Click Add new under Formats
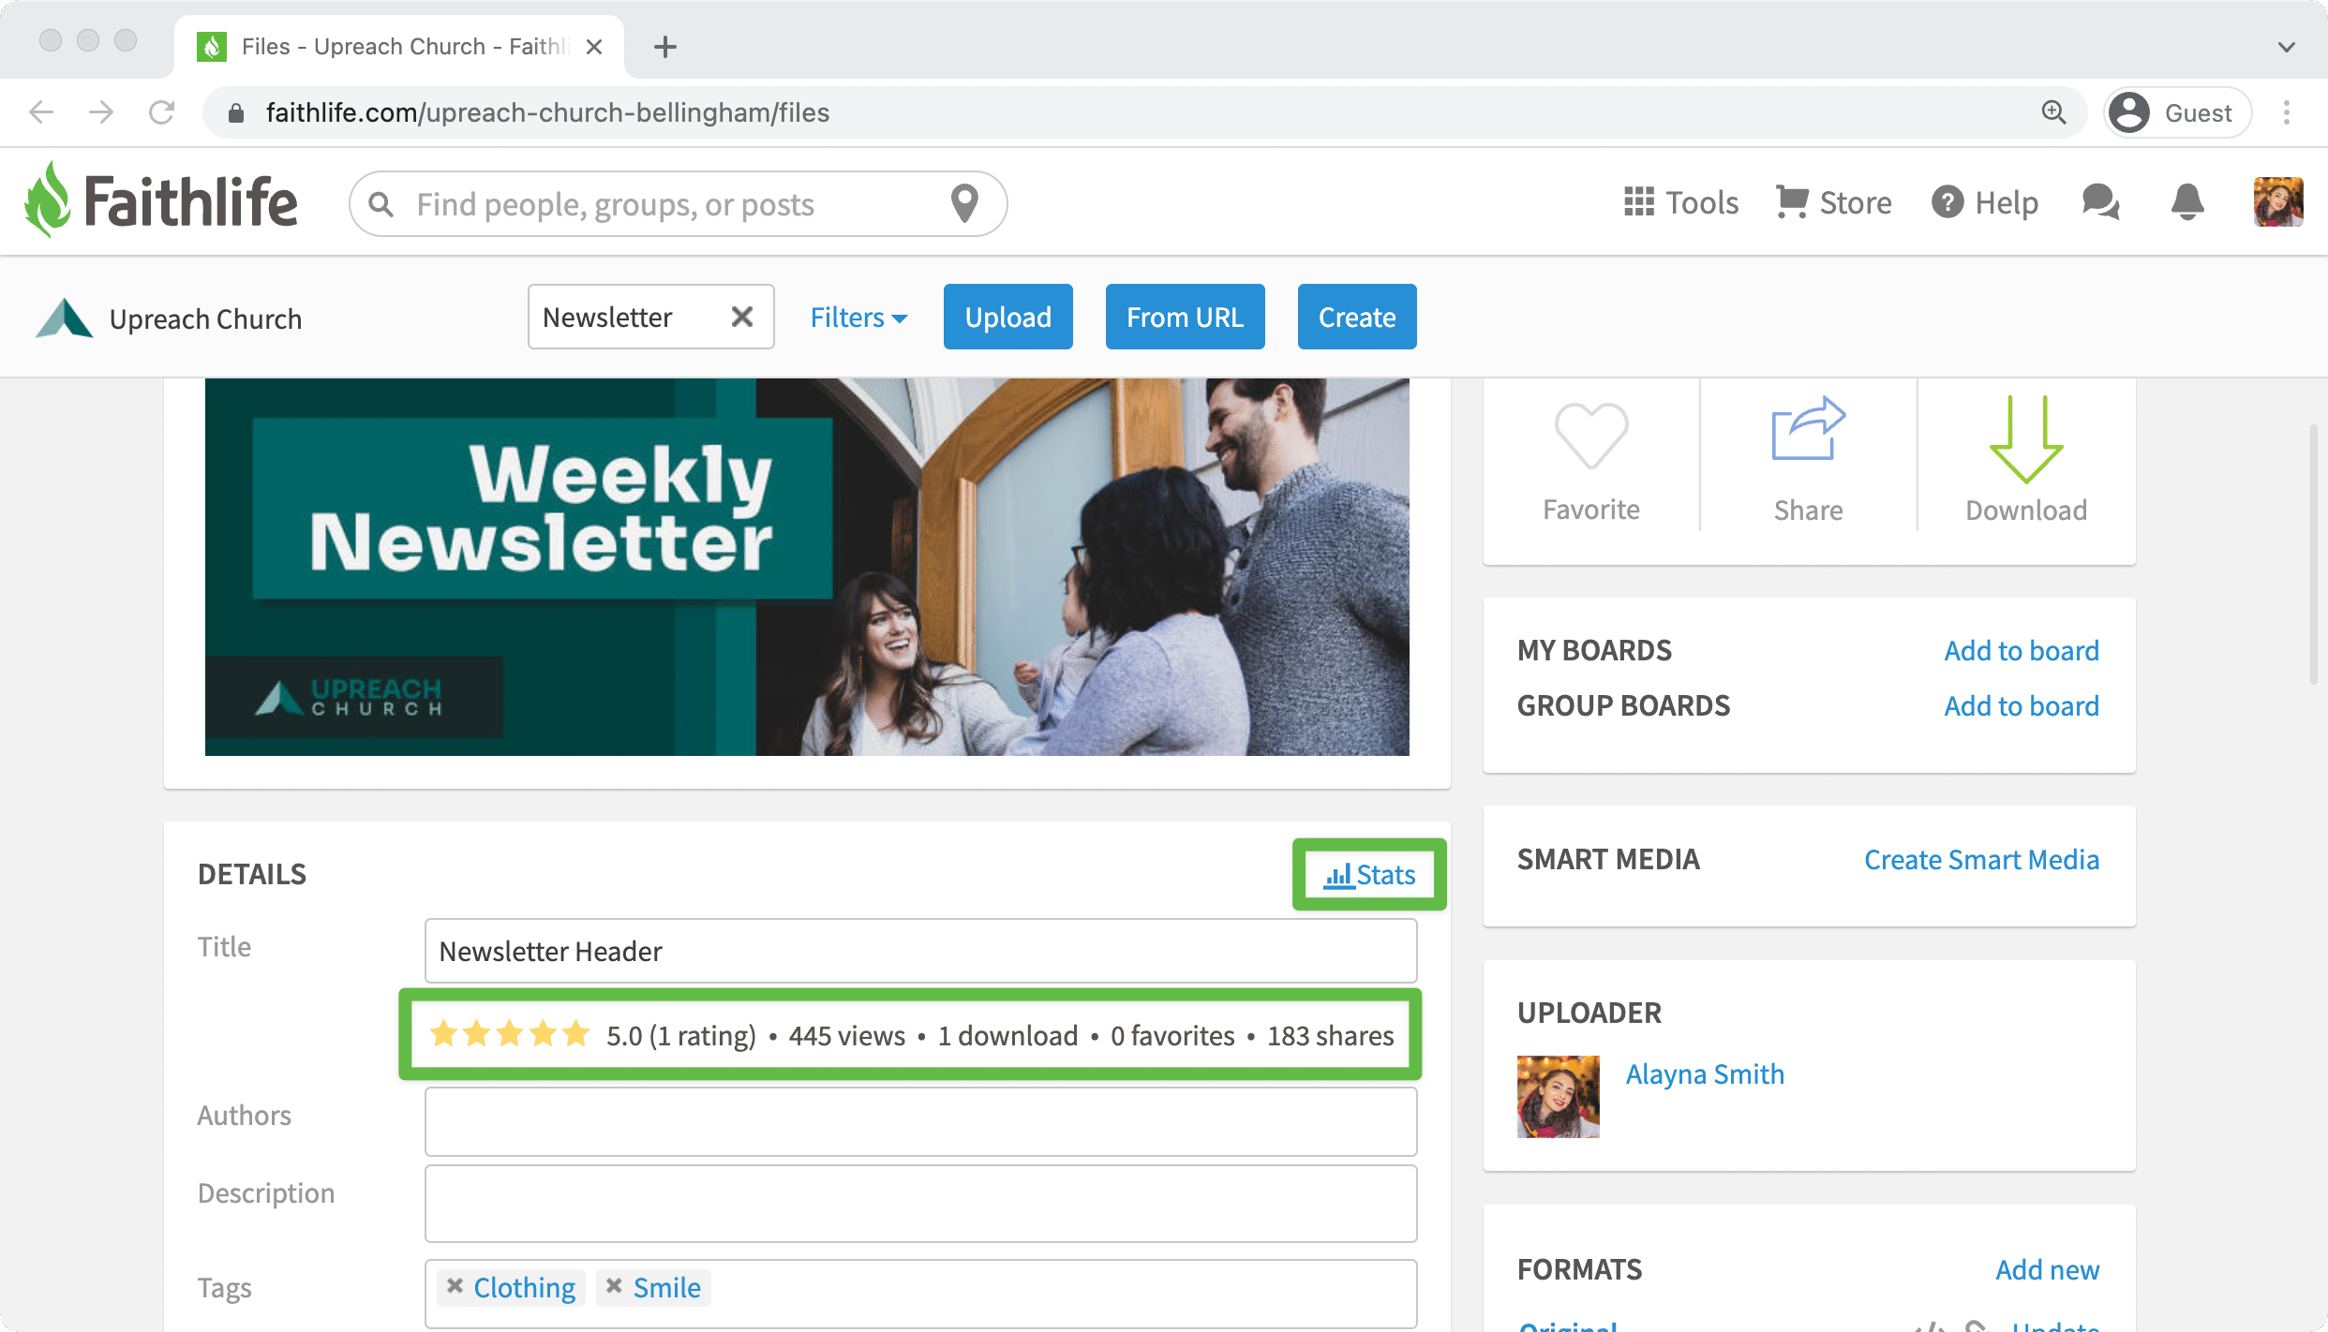 (x=2047, y=1269)
